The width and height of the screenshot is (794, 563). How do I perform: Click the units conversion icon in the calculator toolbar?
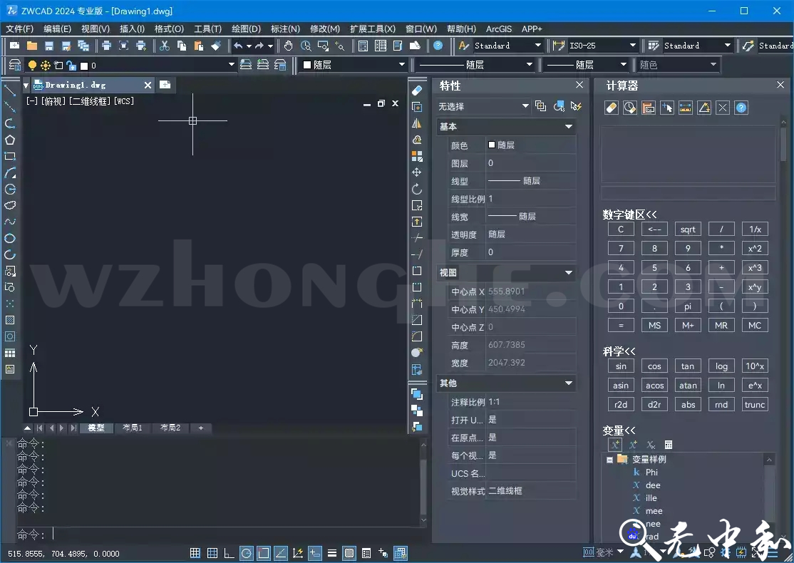point(685,108)
